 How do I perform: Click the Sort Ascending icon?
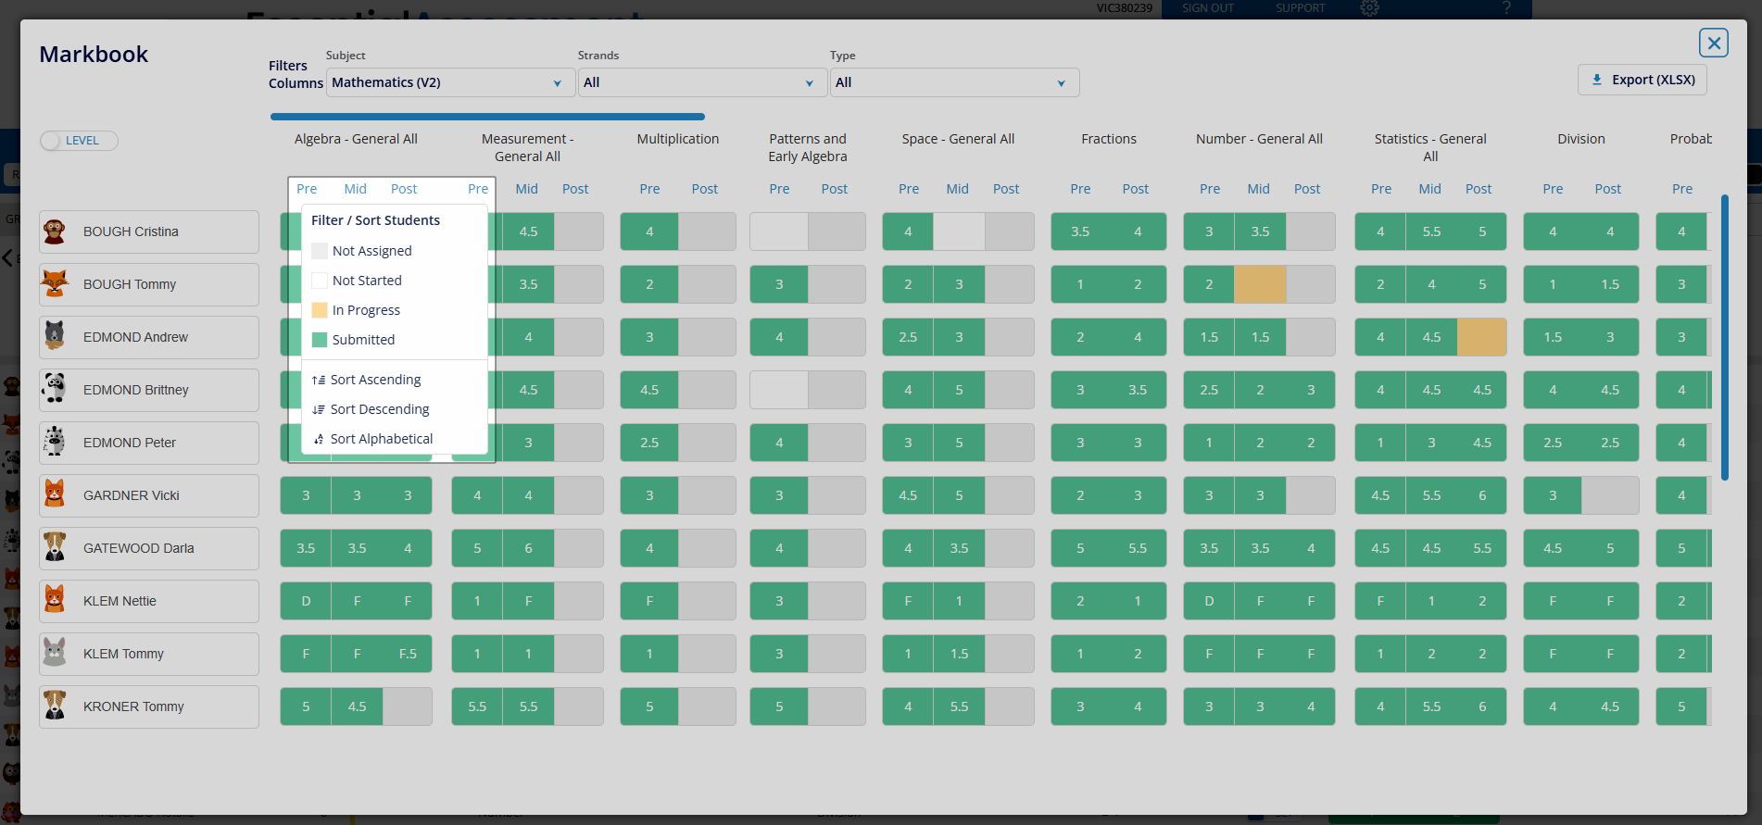click(x=319, y=380)
